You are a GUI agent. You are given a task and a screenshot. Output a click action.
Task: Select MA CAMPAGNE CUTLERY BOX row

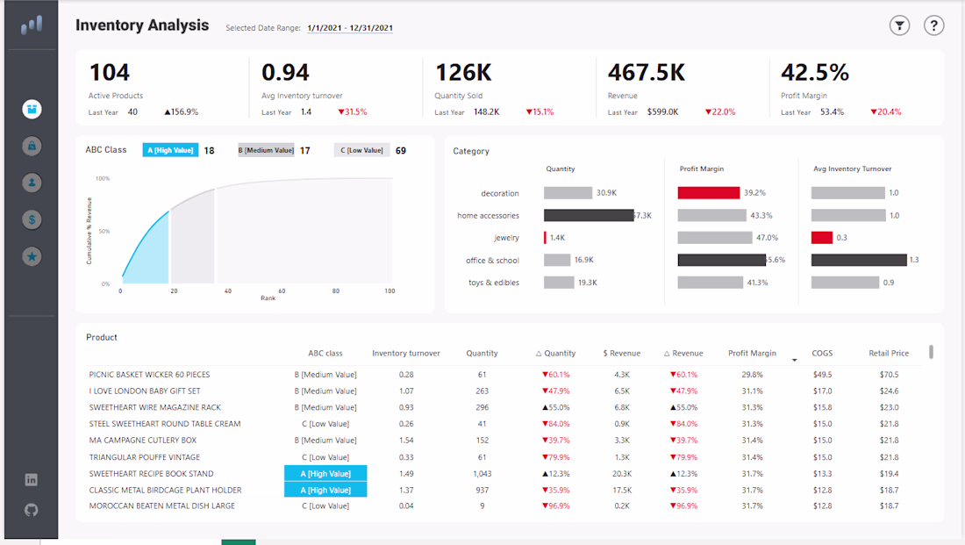504,441
